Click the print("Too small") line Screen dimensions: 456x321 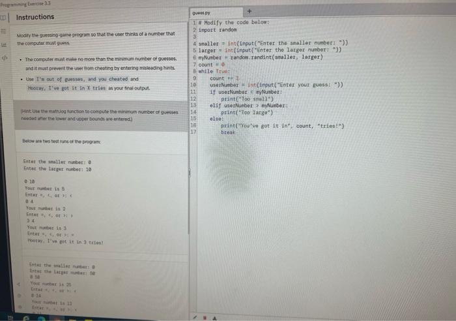pos(247,99)
